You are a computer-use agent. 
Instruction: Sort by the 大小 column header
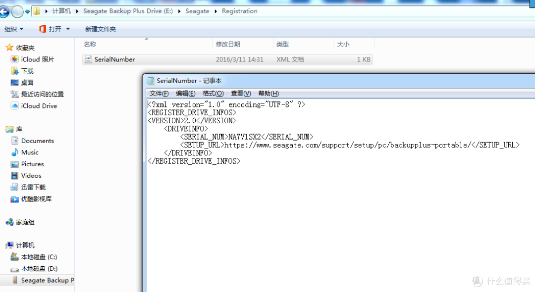point(343,44)
